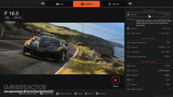Click the Focus label in footer
Image resolution: width=173 pixels, height=97 pixels.
pos(90,94)
